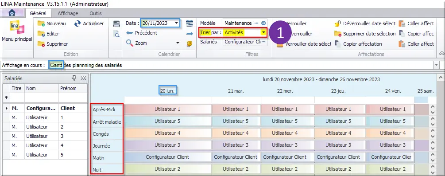Click the up arrow of the Après-Midi row
This screenshot has height=176, width=445.
click(433, 107)
